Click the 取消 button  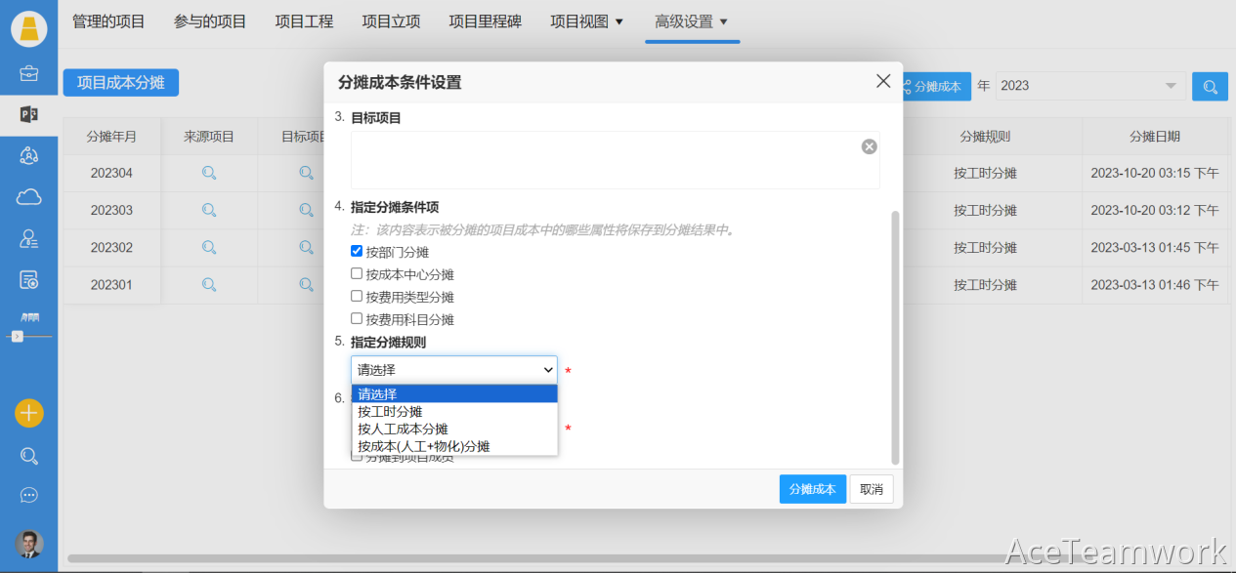[872, 489]
